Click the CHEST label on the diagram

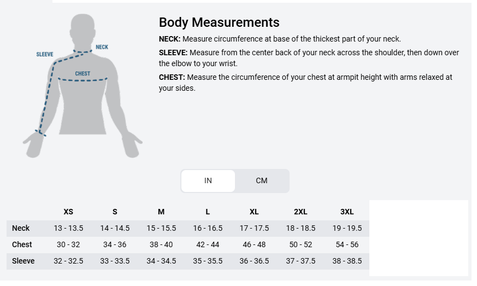pos(83,73)
